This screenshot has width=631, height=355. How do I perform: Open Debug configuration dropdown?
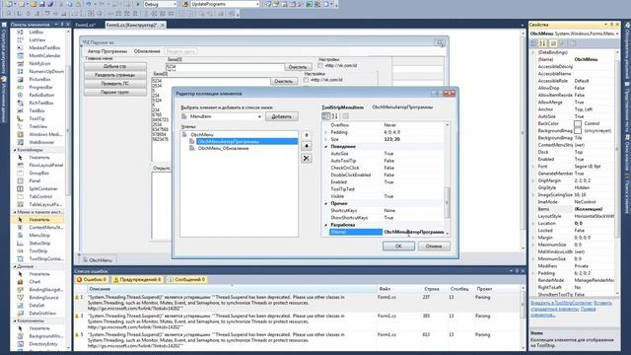tap(175, 4)
